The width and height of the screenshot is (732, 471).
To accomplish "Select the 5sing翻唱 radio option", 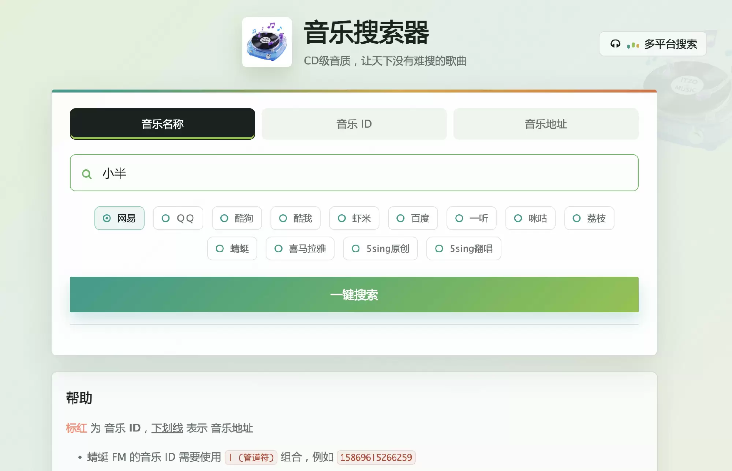I will [x=464, y=249].
